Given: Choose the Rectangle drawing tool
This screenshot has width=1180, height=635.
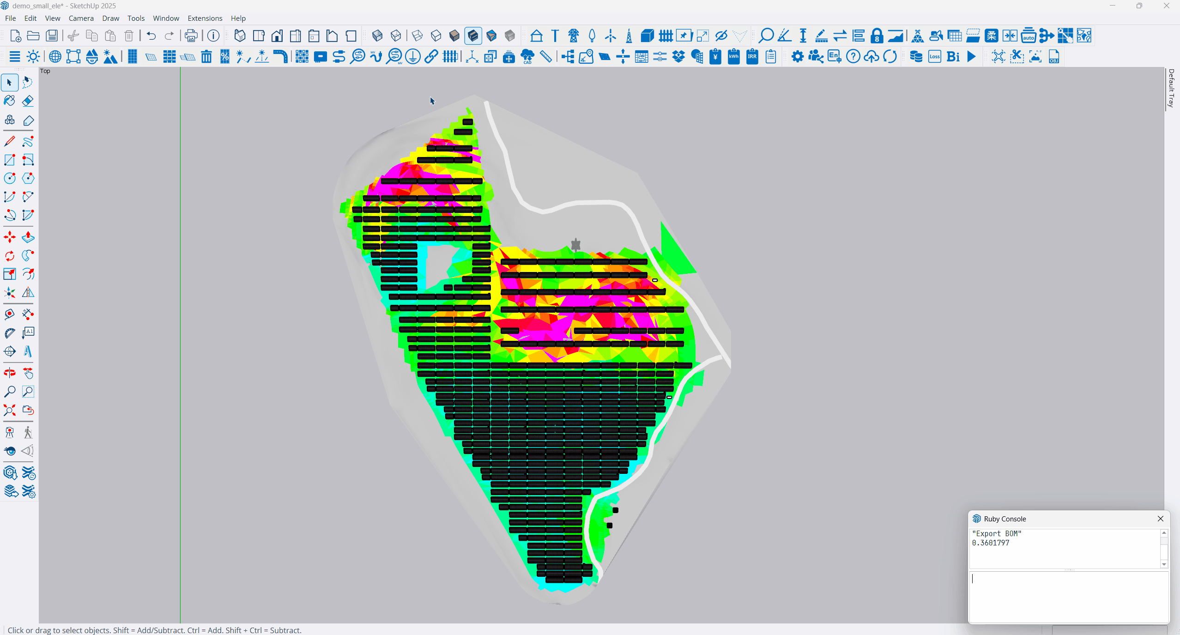Looking at the screenshot, I should tap(9, 160).
